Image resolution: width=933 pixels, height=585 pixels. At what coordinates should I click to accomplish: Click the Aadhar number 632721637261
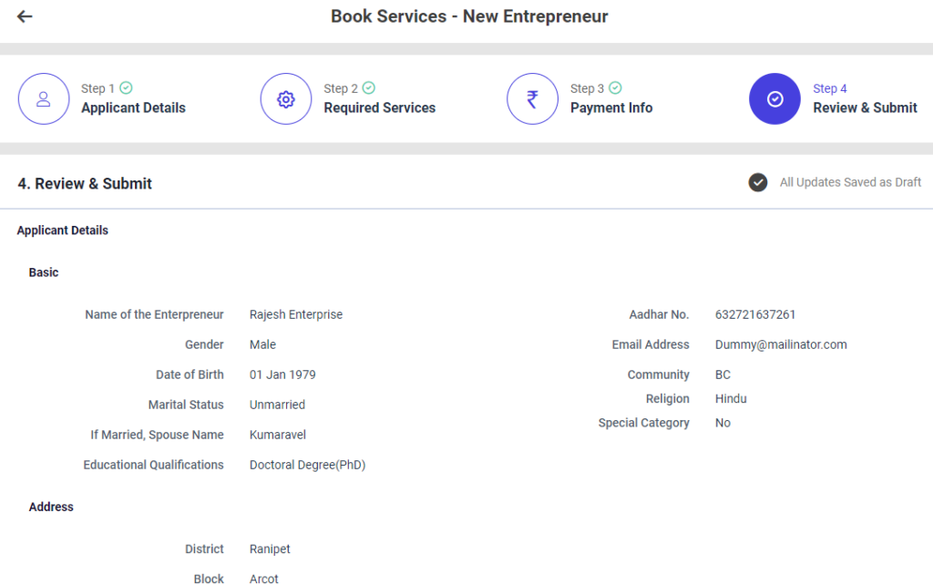tap(755, 314)
